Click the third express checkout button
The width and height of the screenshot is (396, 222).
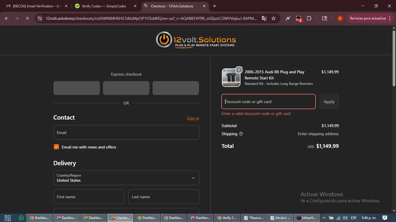pos(176,88)
